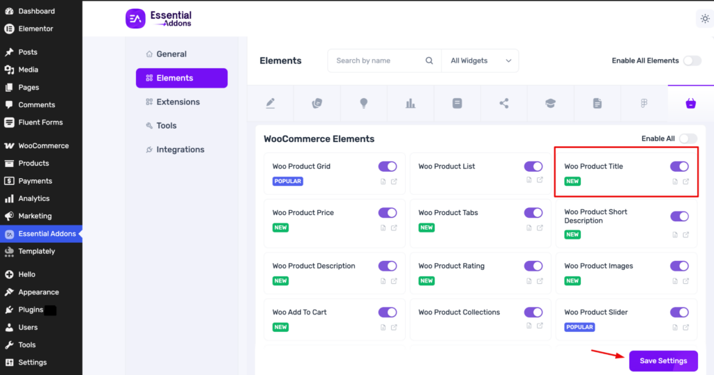714x375 pixels.
Task: Open Appearance menu item
Action: point(41,292)
